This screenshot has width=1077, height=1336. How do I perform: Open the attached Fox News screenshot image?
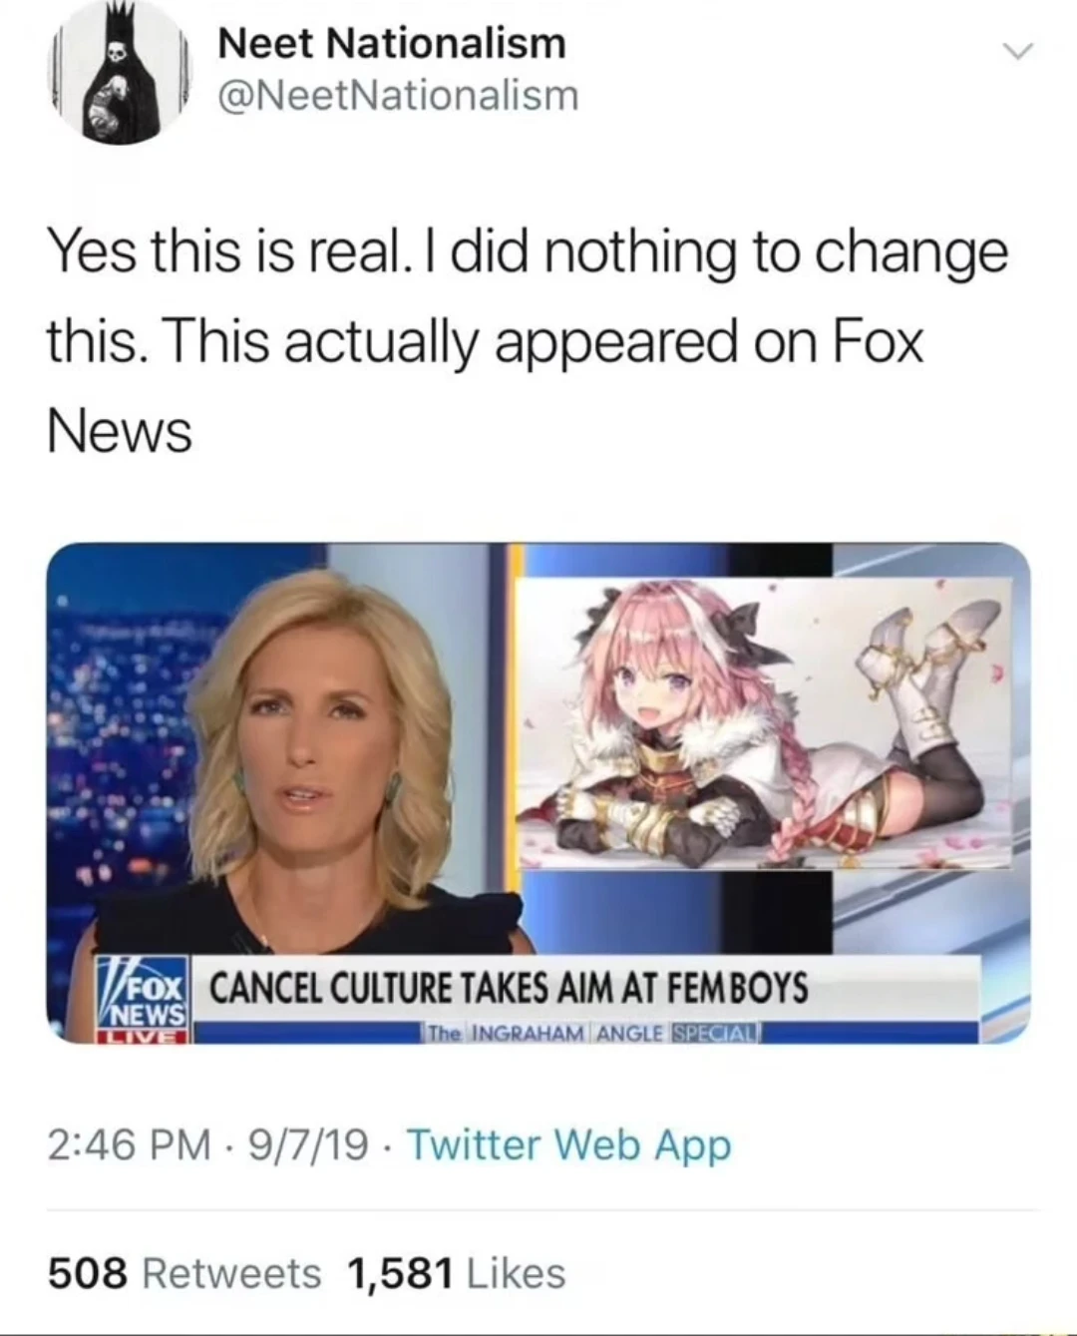pyautogui.click(x=538, y=793)
